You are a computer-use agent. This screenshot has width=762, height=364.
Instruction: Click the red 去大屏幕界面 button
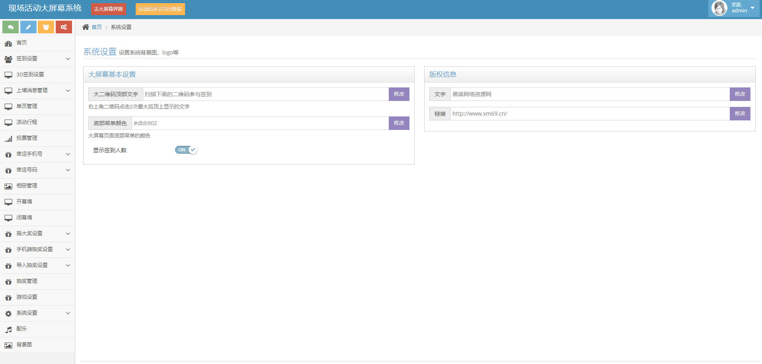pyautogui.click(x=109, y=9)
